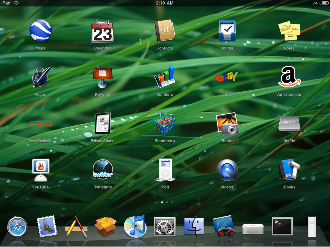Open the Keynote podium icon
The height and width of the screenshot is (247, 330).
102,77
